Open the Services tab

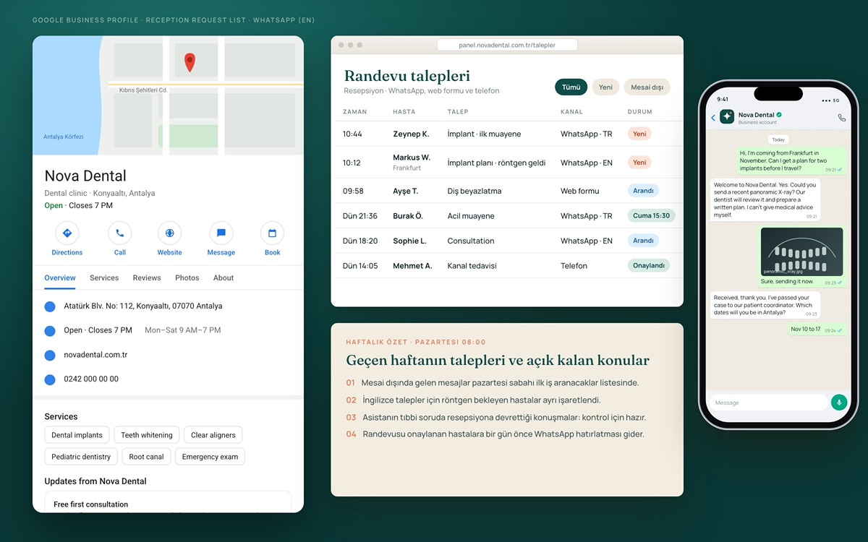[104, 278]
